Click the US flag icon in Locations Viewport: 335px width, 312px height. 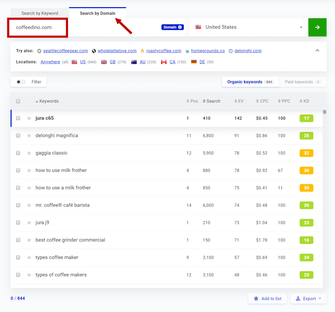pyautogui.click(x=74, y=61)
